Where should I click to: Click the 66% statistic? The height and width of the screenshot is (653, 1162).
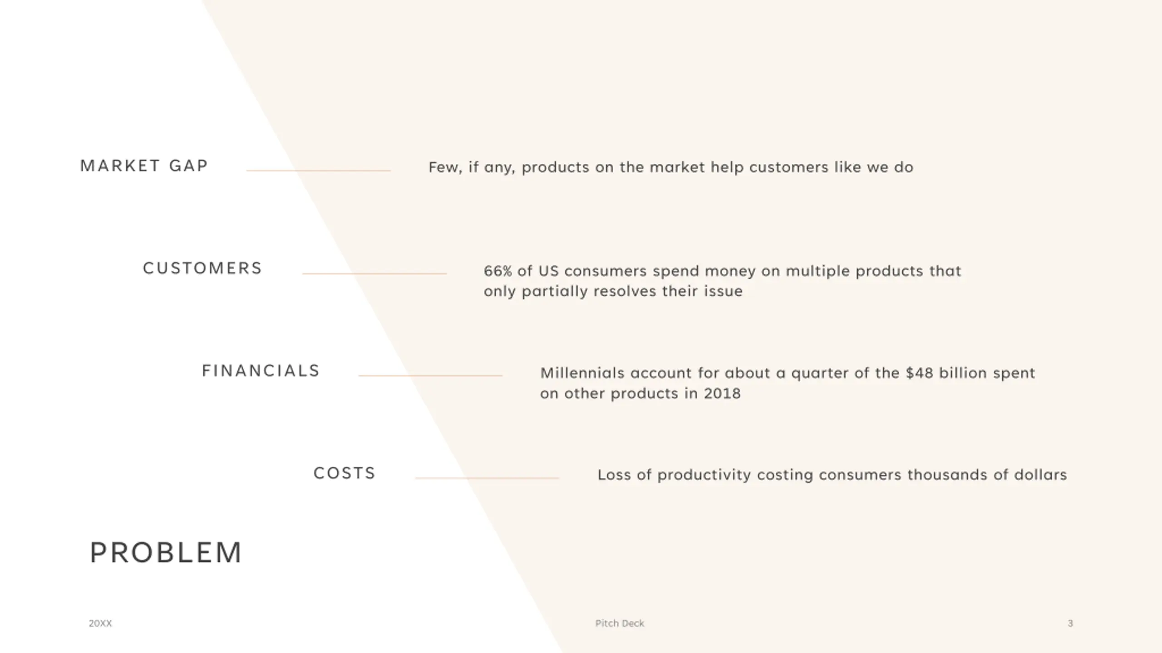tap(498, 271)
